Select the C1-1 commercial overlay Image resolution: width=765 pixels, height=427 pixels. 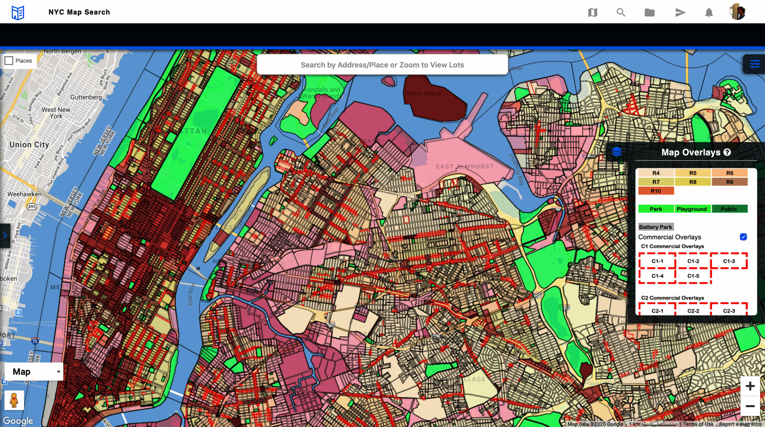click(657, 261)
